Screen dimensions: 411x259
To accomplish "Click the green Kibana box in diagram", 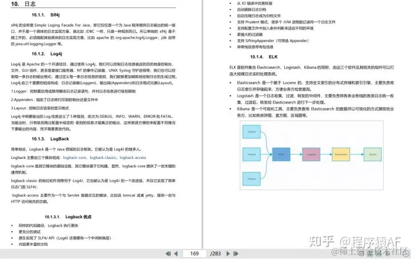I will point(372,154).
